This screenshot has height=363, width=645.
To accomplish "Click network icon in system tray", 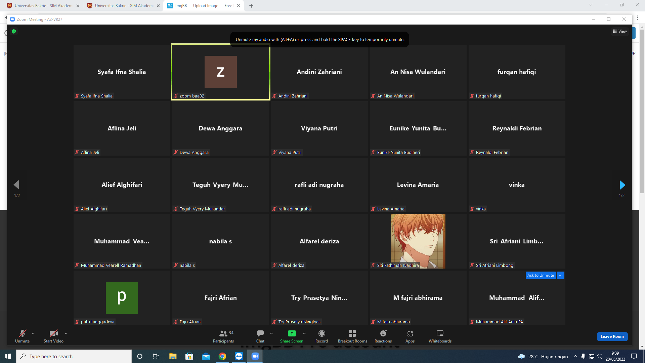I will tap(592, 356).
